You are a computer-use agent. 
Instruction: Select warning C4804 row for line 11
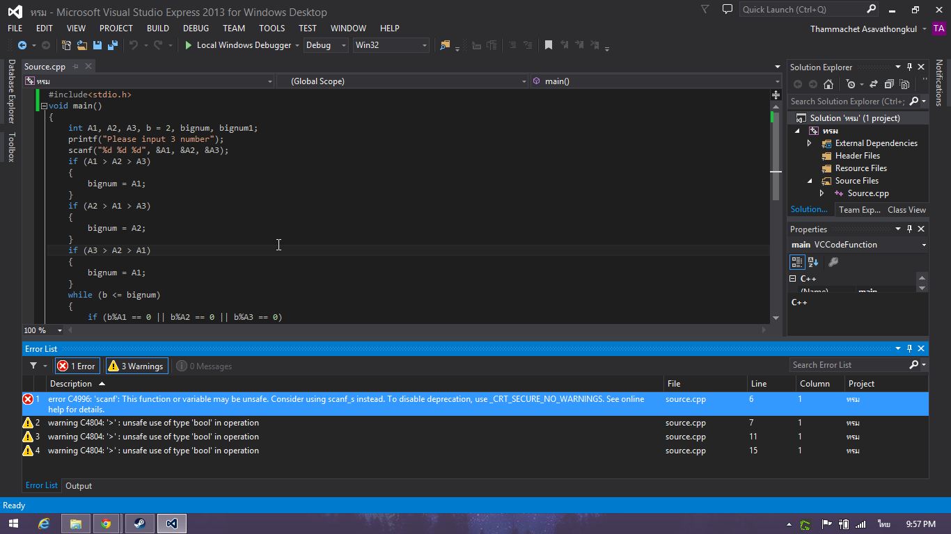[x=475, y=437]
